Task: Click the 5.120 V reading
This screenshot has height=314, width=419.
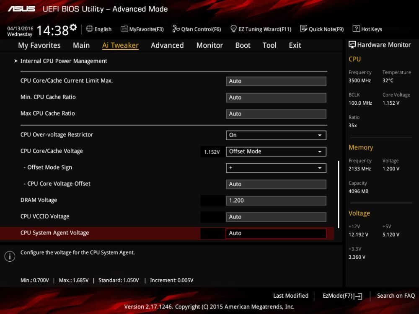Action: click(391, 234)
